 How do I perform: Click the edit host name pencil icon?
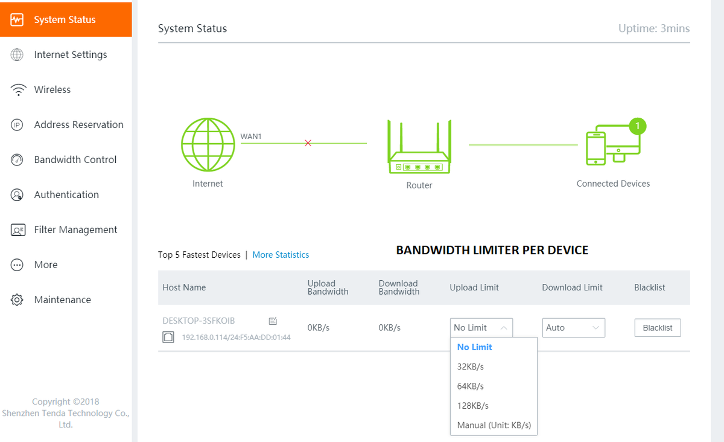pos(273,321)
